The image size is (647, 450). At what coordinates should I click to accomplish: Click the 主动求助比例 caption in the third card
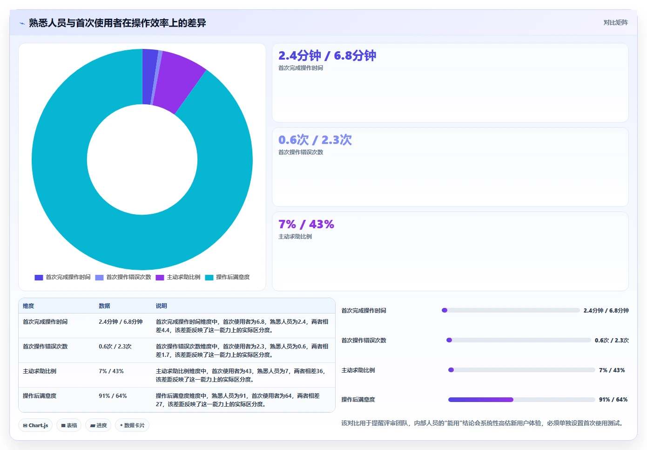pos(295,237)
